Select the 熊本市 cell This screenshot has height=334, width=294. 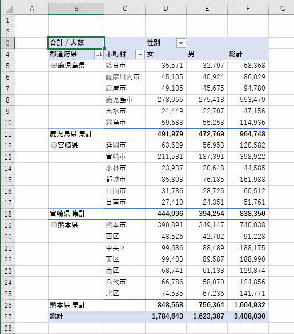(x=125, y=225)
